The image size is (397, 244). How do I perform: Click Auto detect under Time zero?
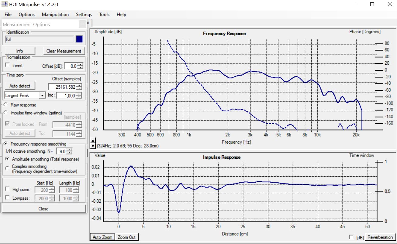(x=20, y=86)
